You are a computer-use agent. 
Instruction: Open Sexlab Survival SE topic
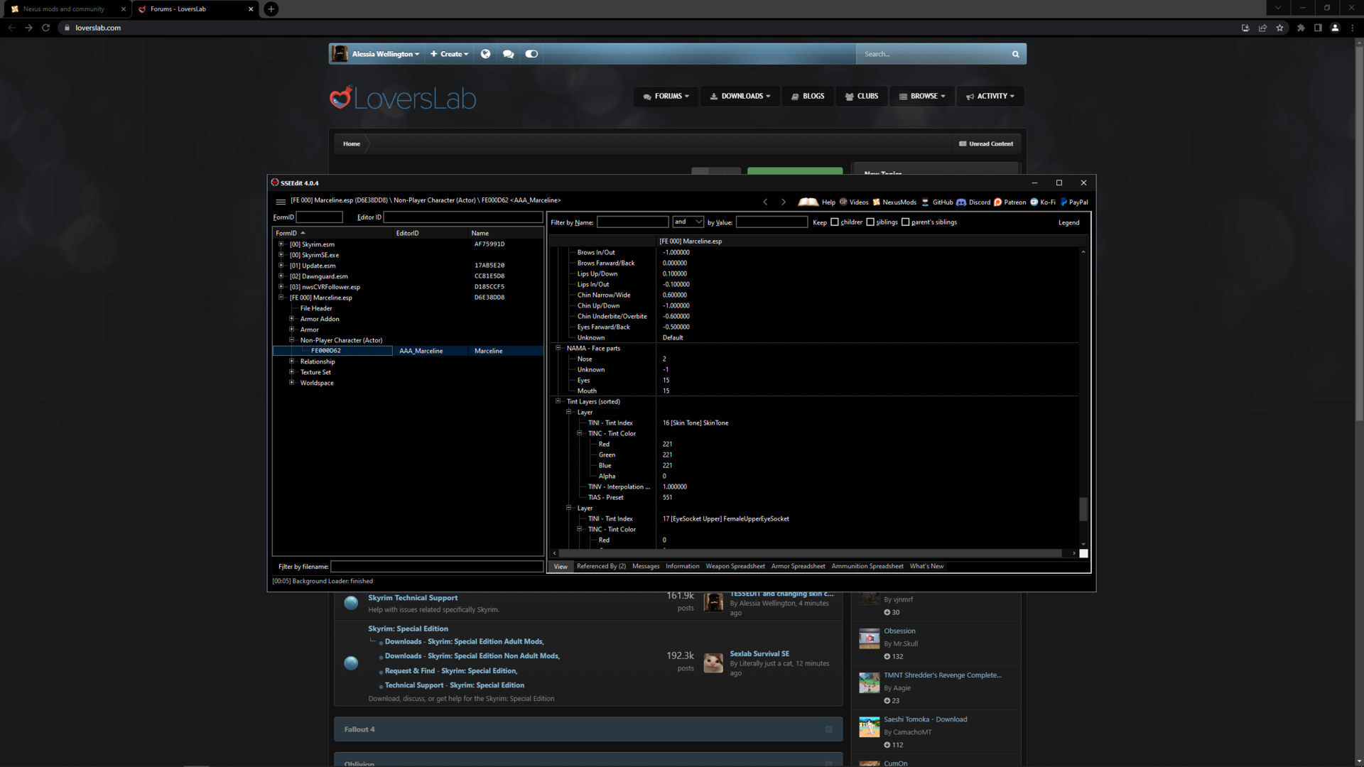(759, 654)
